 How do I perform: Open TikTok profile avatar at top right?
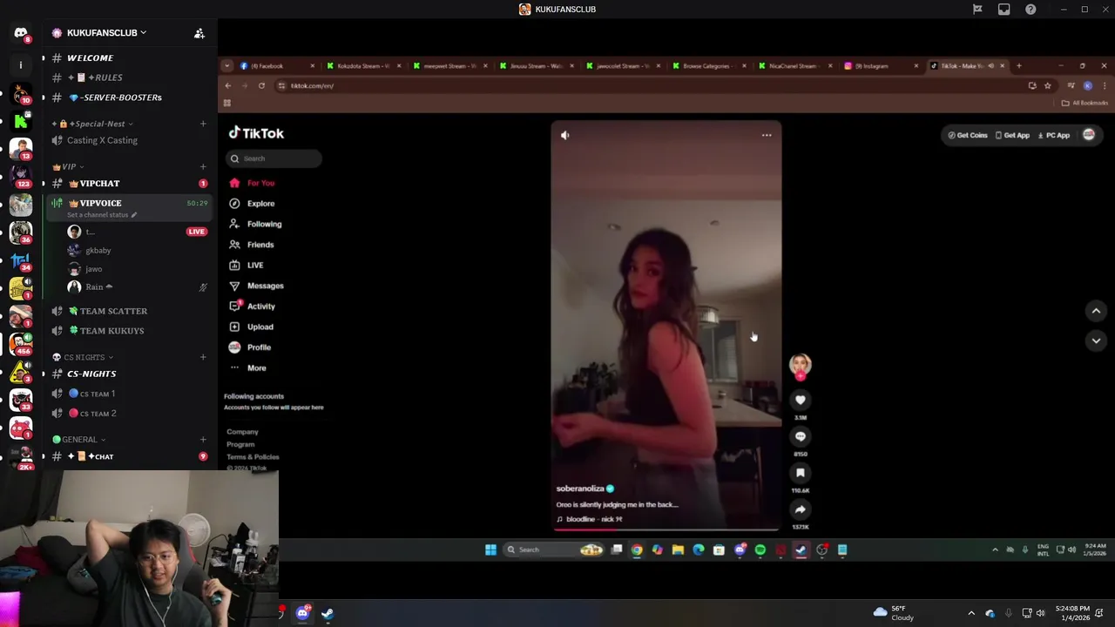tap(1089, 135)
